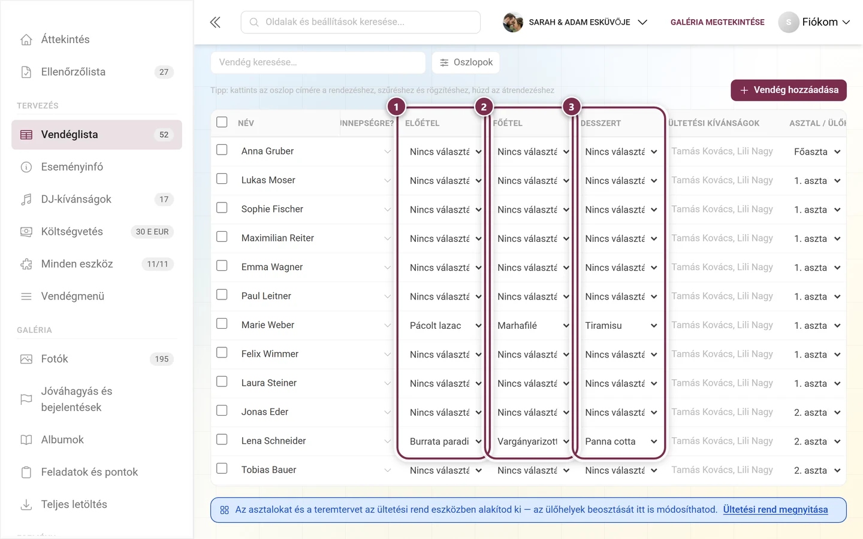The width and height of the screenshot is (863, 539).
Task: Click the Jóváhagyás és bejelentések flag icon
Action: (x=26, y=399)
